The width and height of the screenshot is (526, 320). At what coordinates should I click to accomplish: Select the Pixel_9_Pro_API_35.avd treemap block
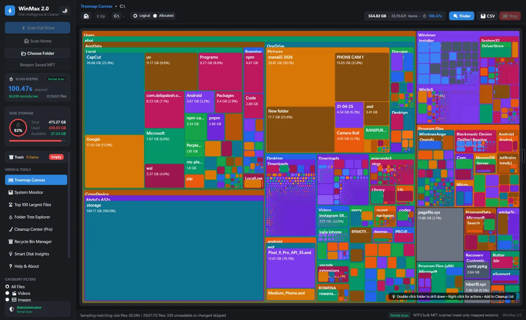291,268
